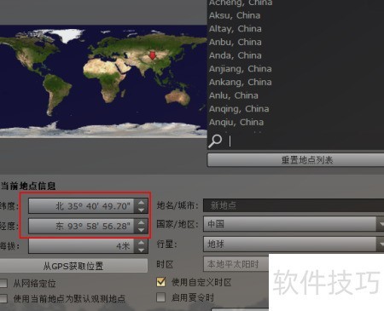Click the red location marker on map
384x311 pixels.
point(153,55)
